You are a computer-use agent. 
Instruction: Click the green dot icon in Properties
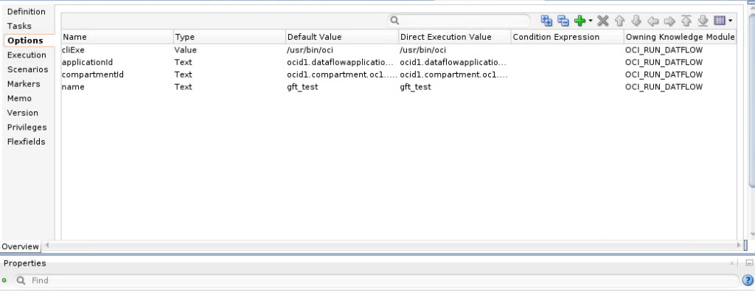[4, 280]
